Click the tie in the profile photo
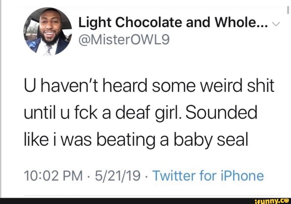 49,49
